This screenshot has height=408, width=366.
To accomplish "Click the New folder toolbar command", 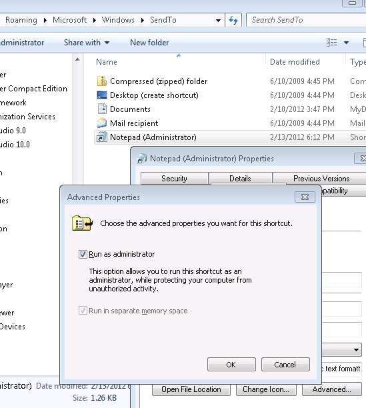I will pos(149,43).
